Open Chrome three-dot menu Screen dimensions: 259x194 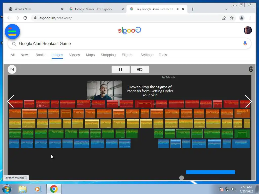click(x=250, y=18)
